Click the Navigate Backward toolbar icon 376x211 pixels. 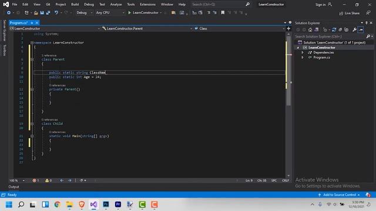tap(9, 13)
